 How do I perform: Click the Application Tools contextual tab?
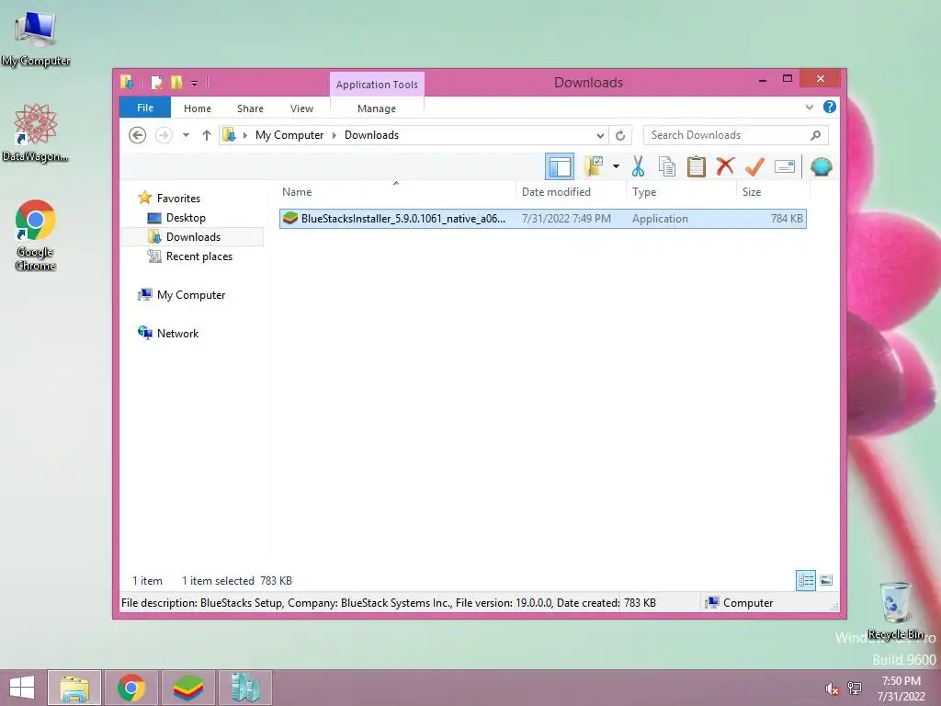[377, 85]
